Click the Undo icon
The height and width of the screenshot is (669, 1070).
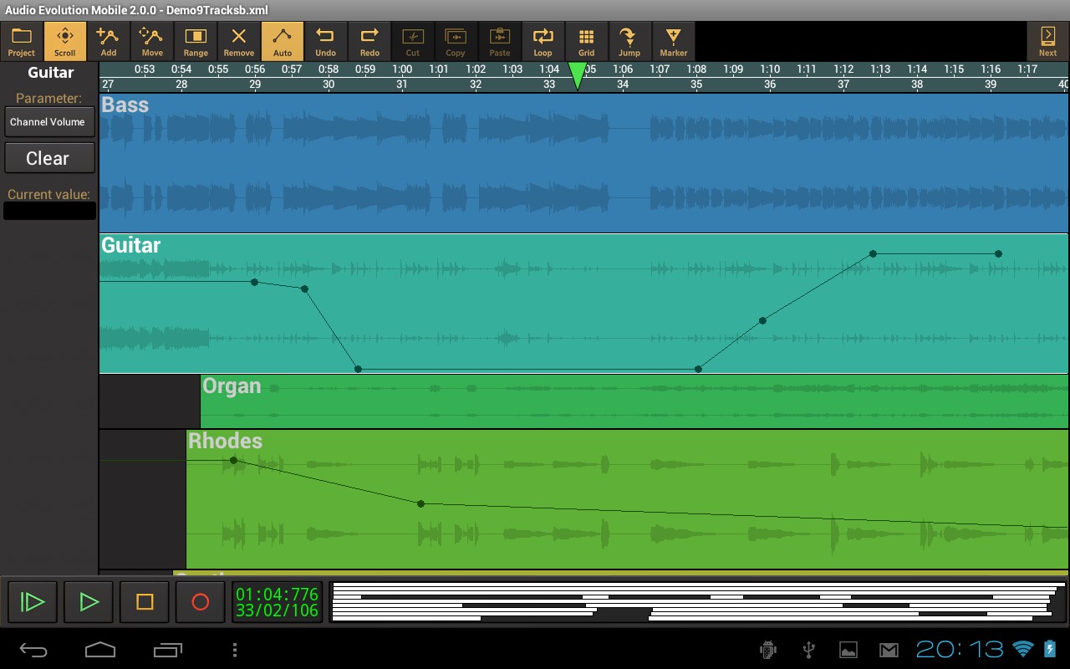pos(325,40)
